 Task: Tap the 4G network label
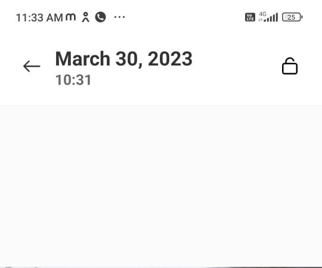(x=262, y=14)
